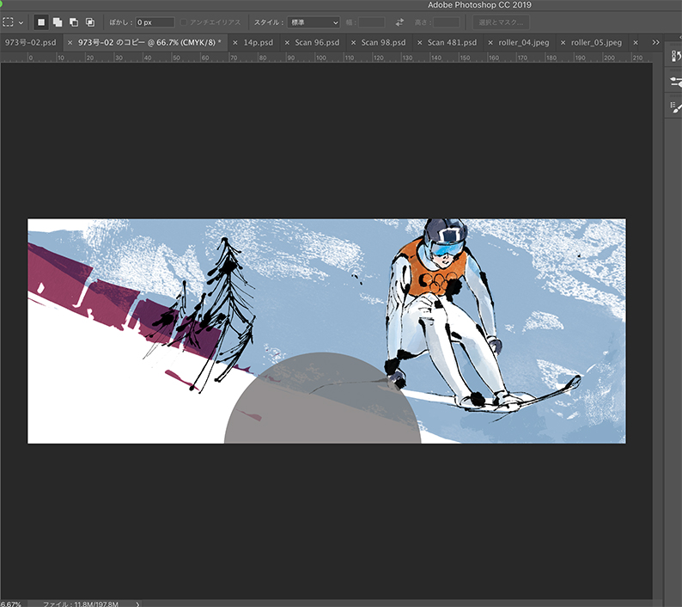Switch to the 973号-02.psd tab
The width and height of the screenshot is (682, 607).
pos(29,41)
